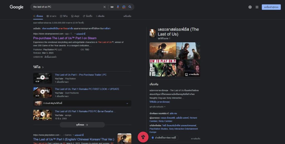
Task: Submit search with magnifier icon
Action: (x=130, y=7)
